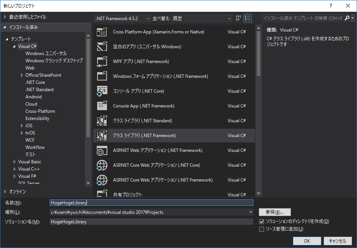357x248 pixels.
Task: Select Windows ユニバーサル category
Action: (46, 54)
